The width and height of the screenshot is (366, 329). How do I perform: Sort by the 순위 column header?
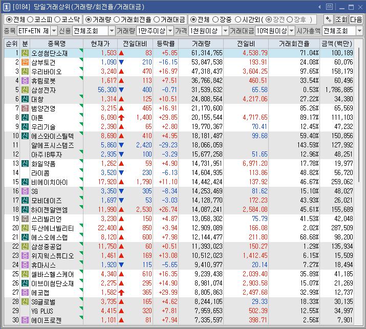click(12, 43)
